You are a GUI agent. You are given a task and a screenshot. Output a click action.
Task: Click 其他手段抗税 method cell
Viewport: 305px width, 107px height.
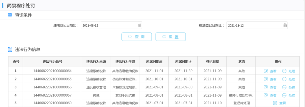pos(125,95)
